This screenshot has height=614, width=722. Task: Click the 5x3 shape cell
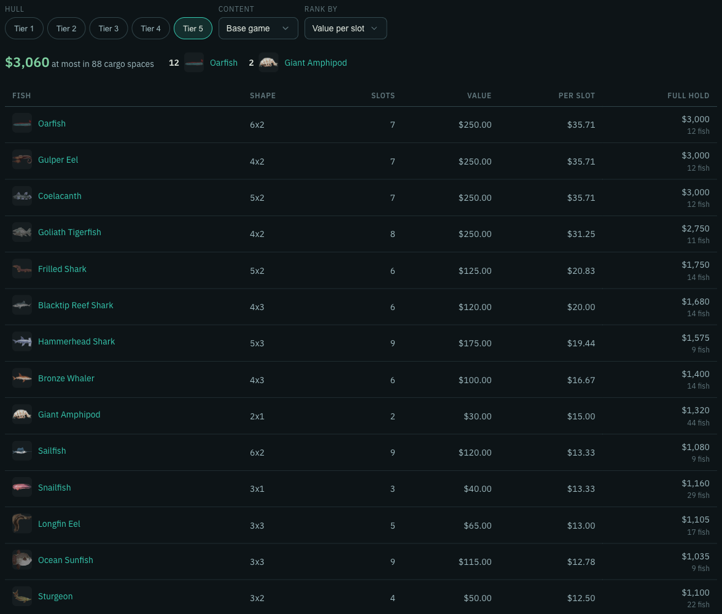pos(257,343)
